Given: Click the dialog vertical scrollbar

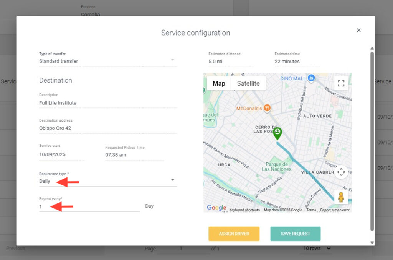Looking at the screenshot, I should tap(372, 141).
